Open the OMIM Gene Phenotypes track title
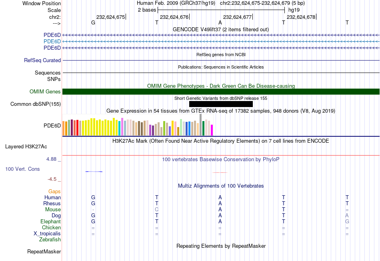Screen dimensions: 380x261 (221, 86)
